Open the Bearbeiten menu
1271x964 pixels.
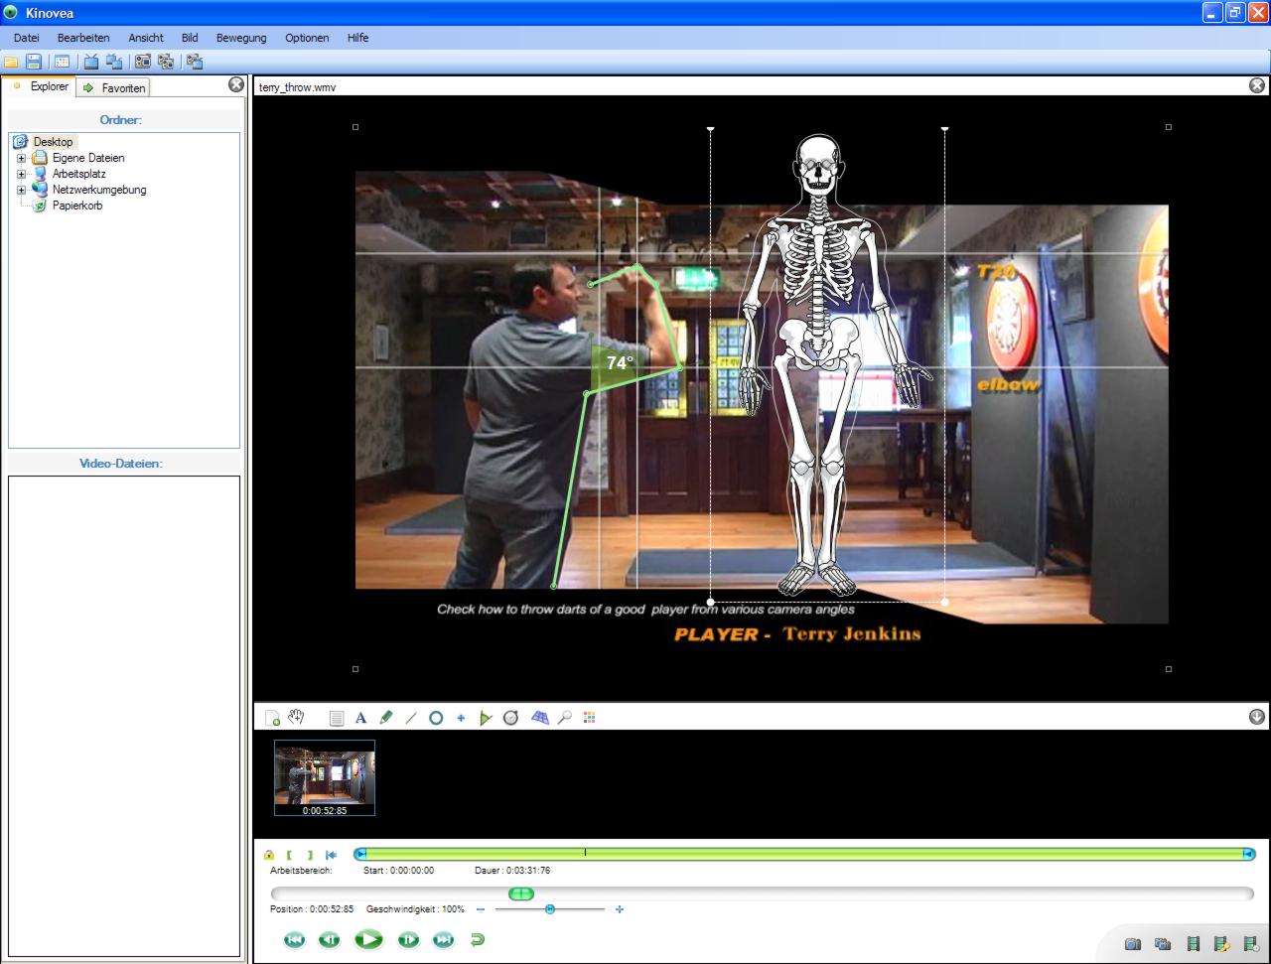click(83, 38)
